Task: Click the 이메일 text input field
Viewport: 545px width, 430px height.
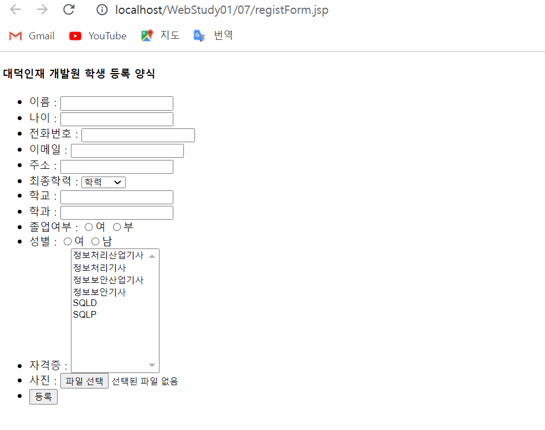Action: point(127,151)
